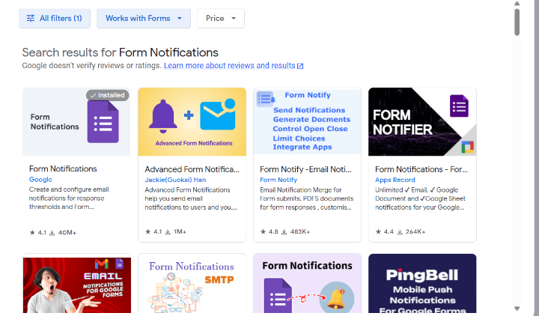Open the Form Notifications SMTP card thumbnail
539x316 pixels.
pyautogui.click(x=192, y=285)
